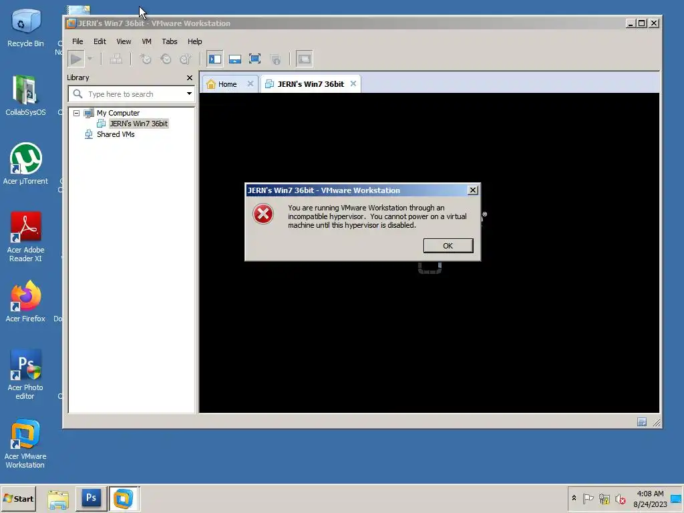This screenshot has width=684, height=513.
Task: Open Acer µTorrent desktop shortcut
Action: coord(25,164)
